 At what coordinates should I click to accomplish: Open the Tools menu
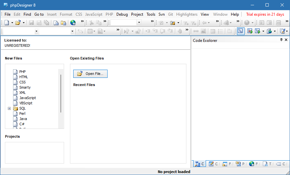point(151,14)
